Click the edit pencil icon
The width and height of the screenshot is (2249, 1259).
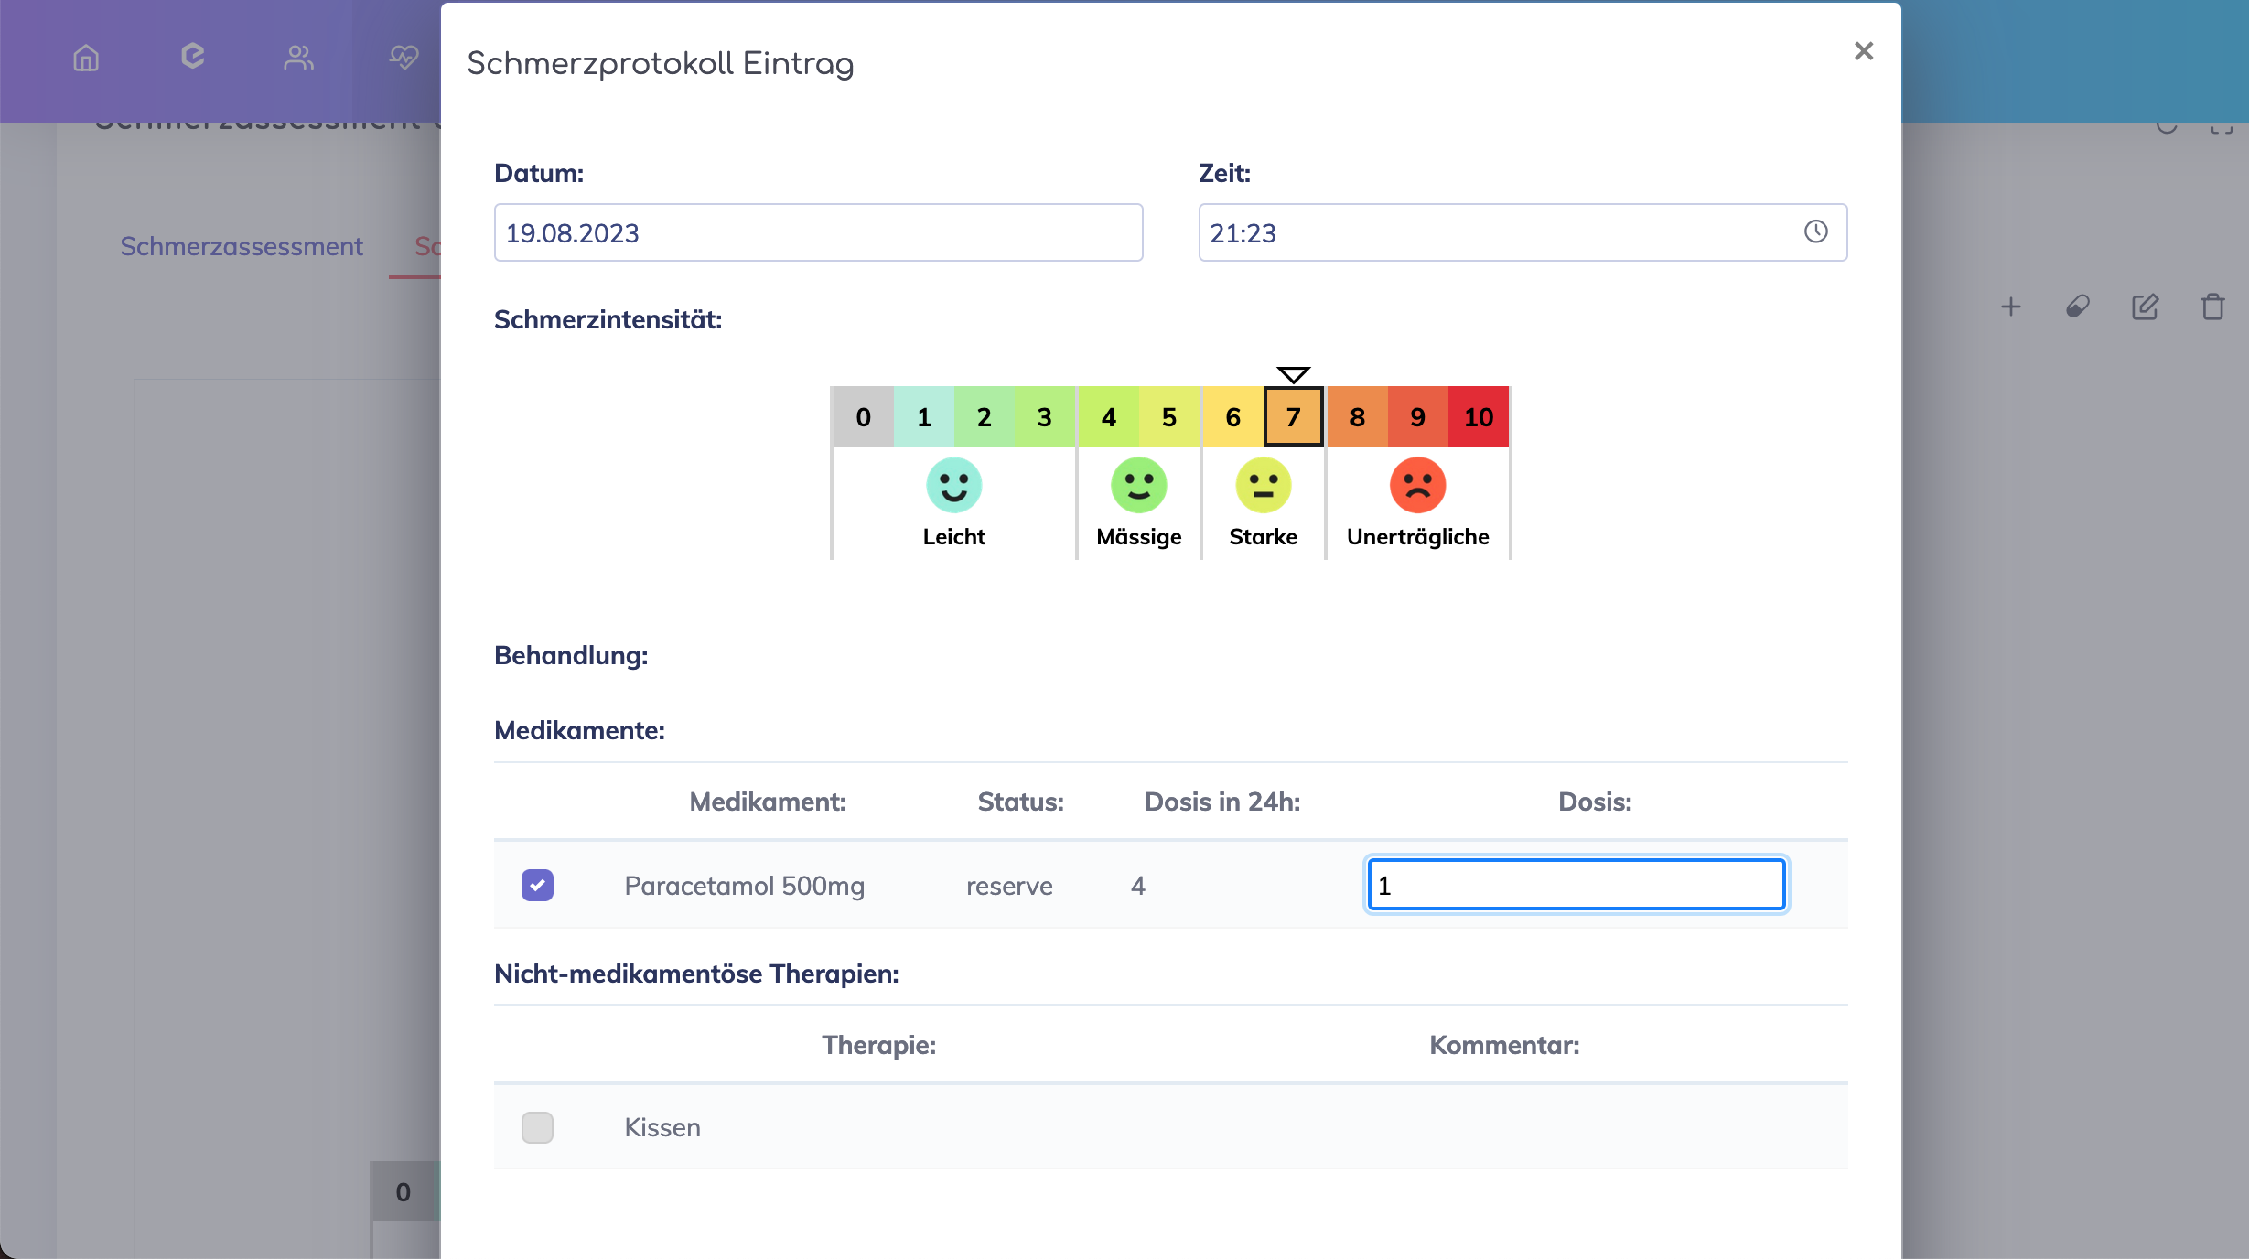pyautogui.click(x=2145, y=307)
